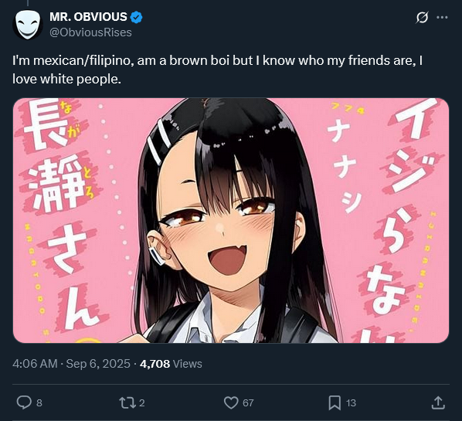Open the attached anime manga image
The width and height of the screenshot is (462, 421).
click(231, 220)
